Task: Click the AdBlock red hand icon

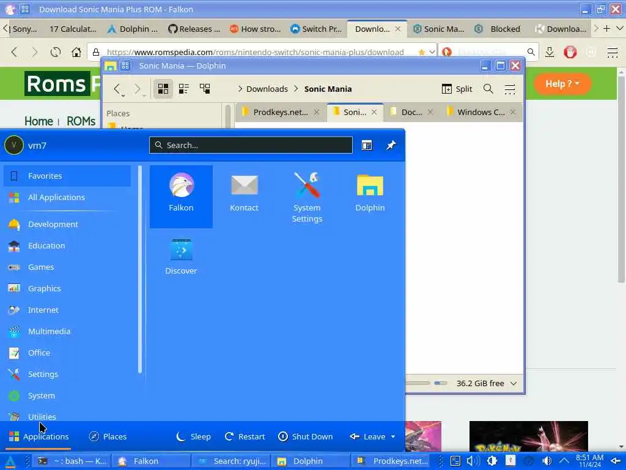Action: coord(570,52)
